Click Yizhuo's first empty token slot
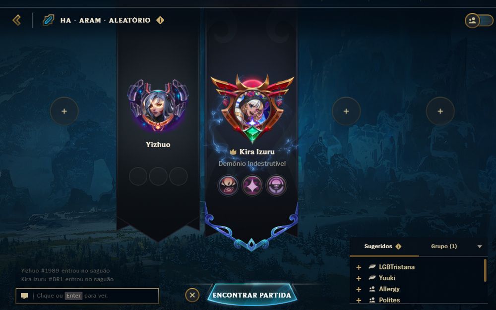Image resolution: width=496 pixels, height=310 pixels. 138,176
